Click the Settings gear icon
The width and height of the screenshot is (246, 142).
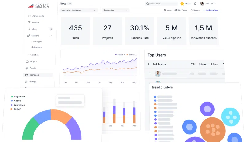click(x=26, y=82)
